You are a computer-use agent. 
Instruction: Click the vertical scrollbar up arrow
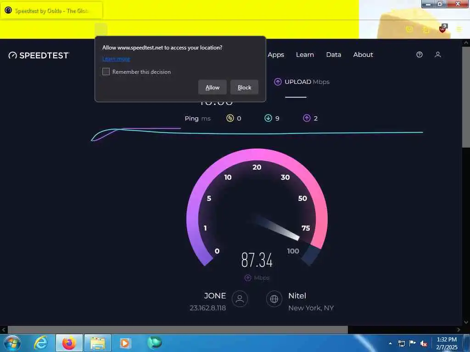(465, 43)
